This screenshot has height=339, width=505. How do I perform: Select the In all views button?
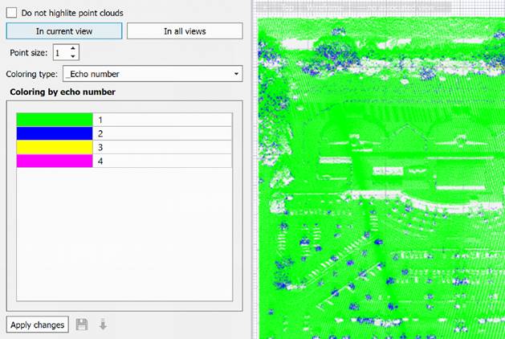click(185, 31)
